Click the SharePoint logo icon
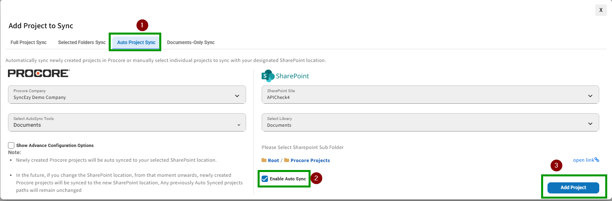This screenshot has height=201, width=612. click(x=268, y=76)
